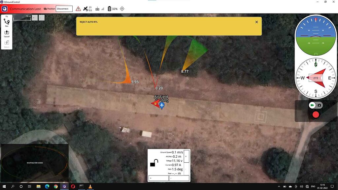Open the Windows Start menu
The image size is (338, 190).
(4, 186)
